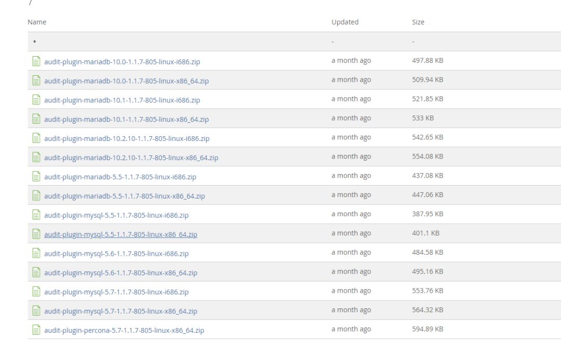Download audit-plugin-mariadb-5.5-1.1.7-805-linux-i686.zip
Screen dimensions: 561x340
(x=120, y=177)
